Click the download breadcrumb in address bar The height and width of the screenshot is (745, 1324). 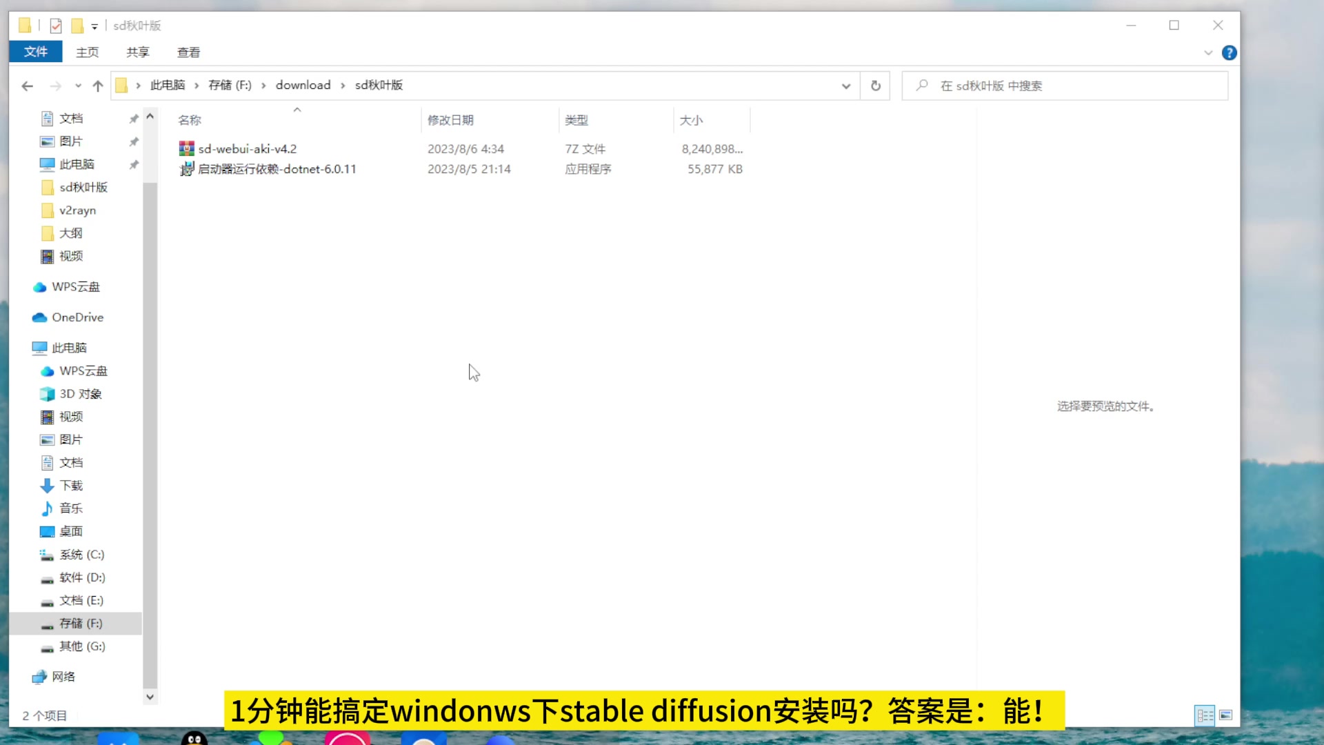[303, 85]
